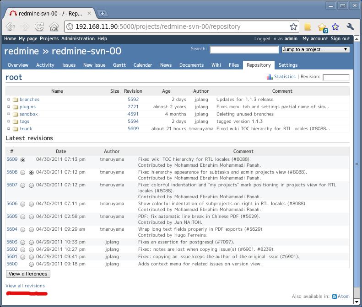
Task: Open the Calendar tab
Action: tap(143, 65)
